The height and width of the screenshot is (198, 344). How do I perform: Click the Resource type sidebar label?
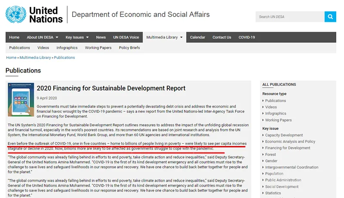pos(274,94)
